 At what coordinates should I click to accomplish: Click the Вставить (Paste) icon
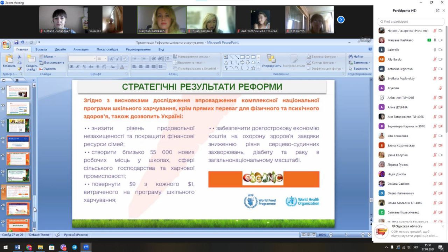coord(9,60)
